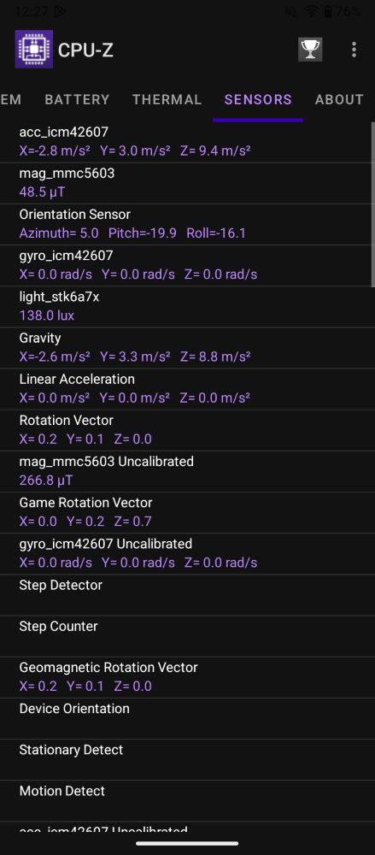Screen dimensions: 375x855
Task: Select the mag_mmc5603 48.5 µT row
Action: pyautogui.click(x=185, y=183)
